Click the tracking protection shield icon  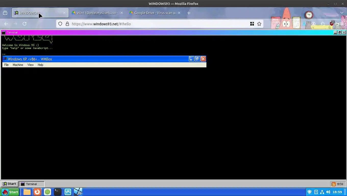click(60, 24)
